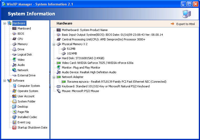Open the Startup Shutdown Date section
The image size is (200, 140).
click(x=33, y=127)
